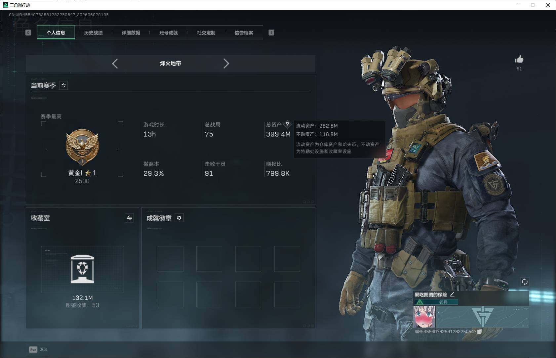Click the 赚损比 value 799.8K

click(x=278, y=173)
